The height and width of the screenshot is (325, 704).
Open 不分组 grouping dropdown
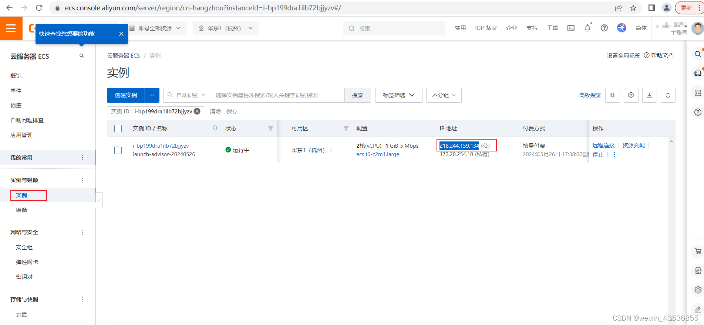444,95
